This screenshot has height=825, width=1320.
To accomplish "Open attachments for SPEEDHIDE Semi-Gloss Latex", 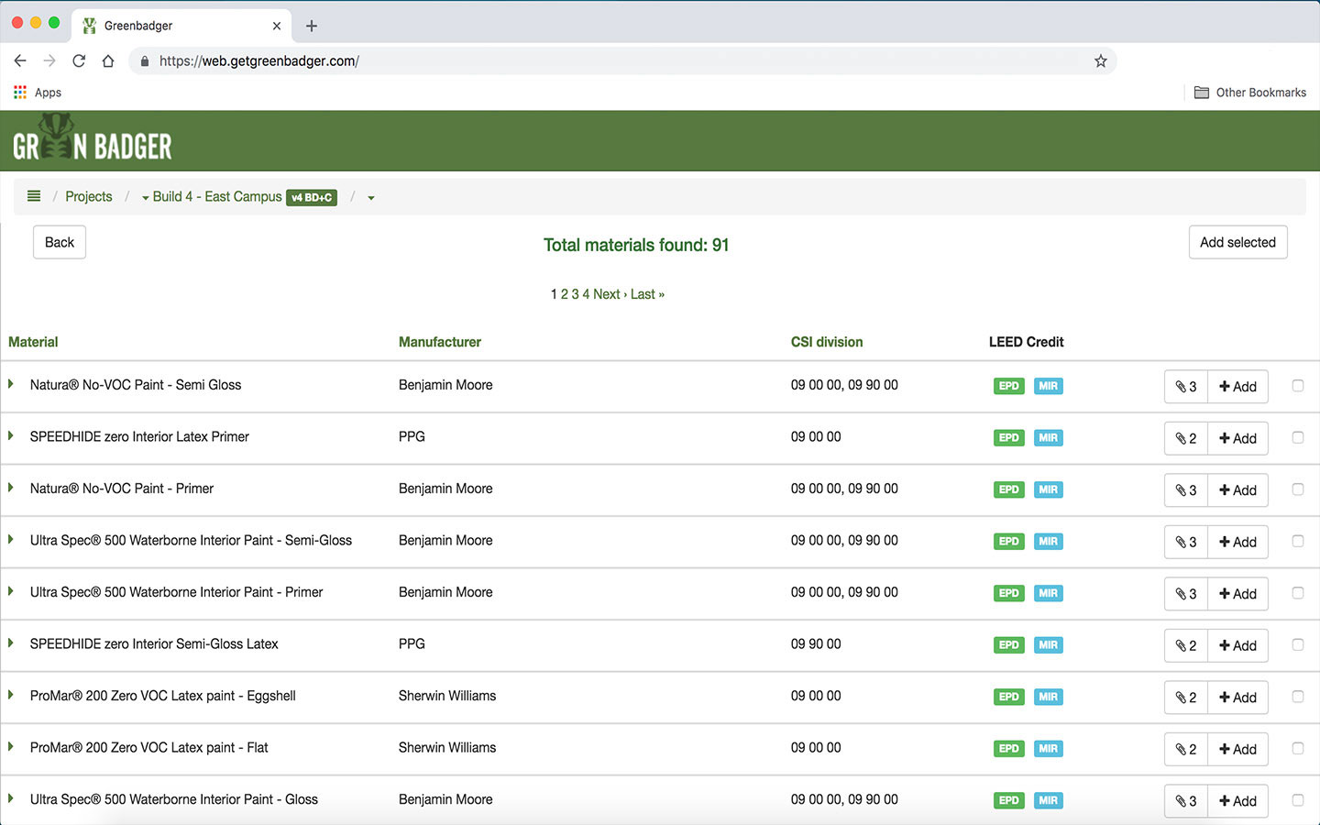I will [x=1186, y=645].
